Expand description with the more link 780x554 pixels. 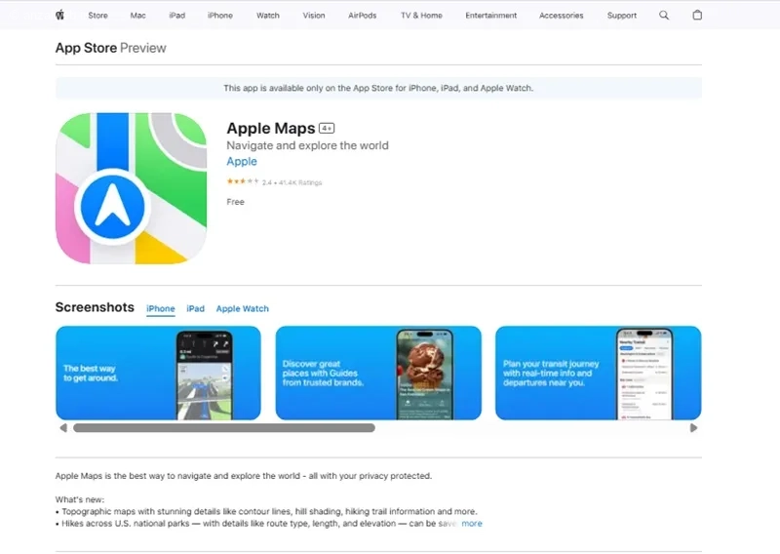coord(472,524)
